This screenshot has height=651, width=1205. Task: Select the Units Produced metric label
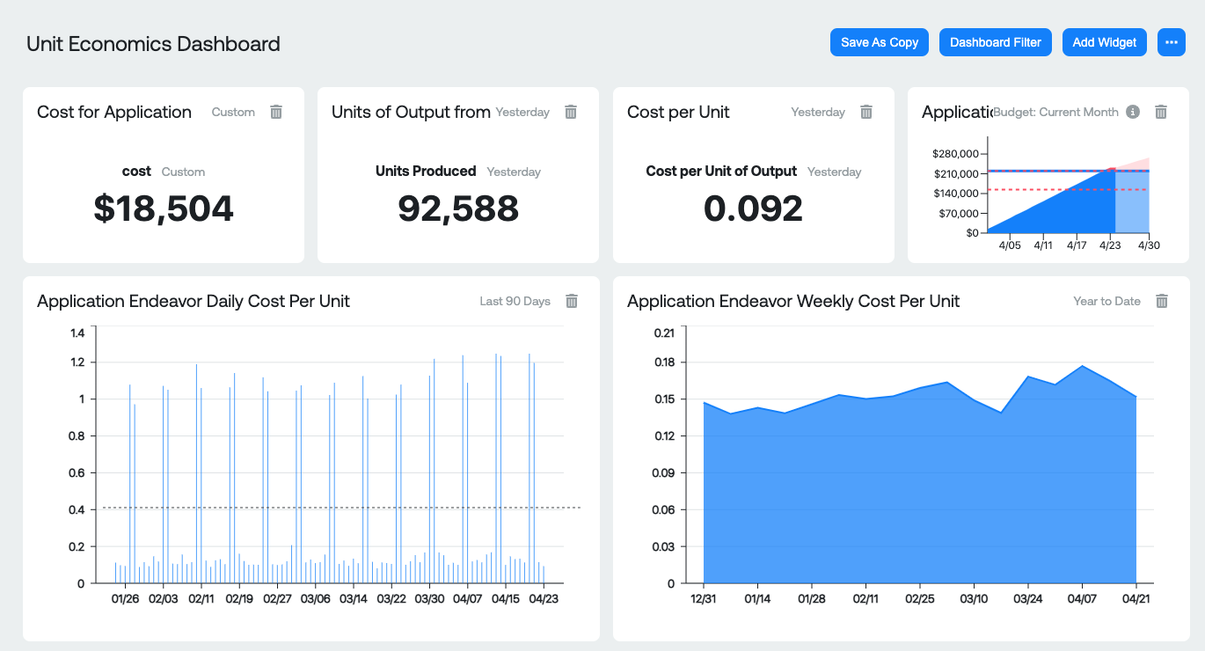point(426,172)
